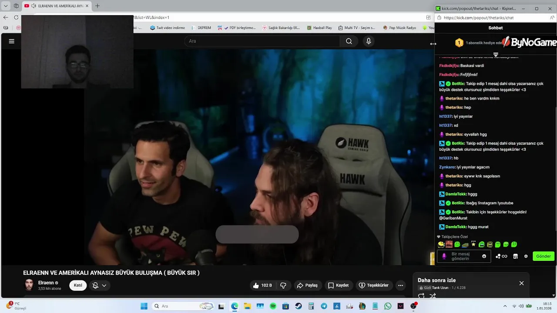
Task: Open the Elraenn channel name link
Action: click(46, 283)
